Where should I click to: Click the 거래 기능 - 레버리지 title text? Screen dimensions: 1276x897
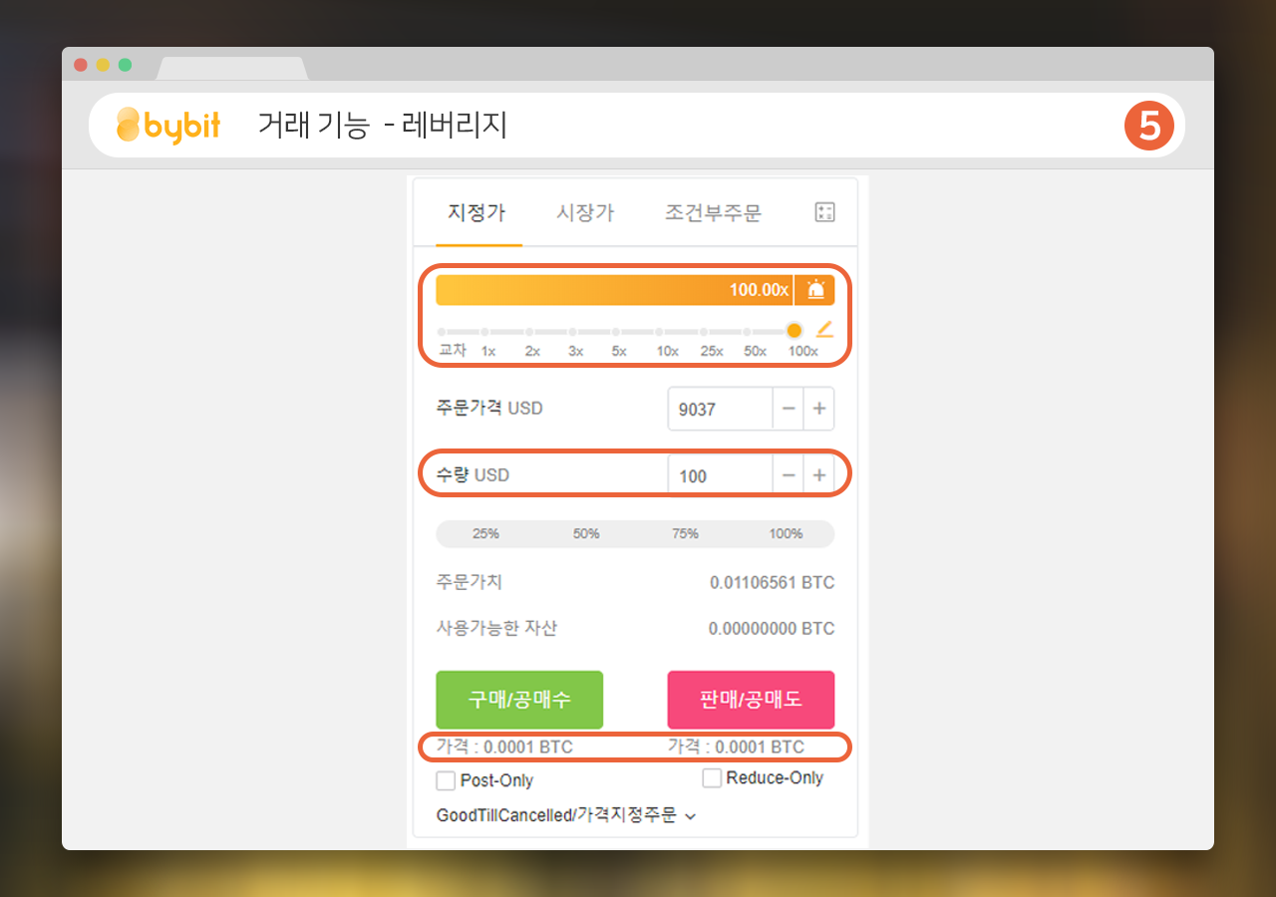click(x=382, y=126)
